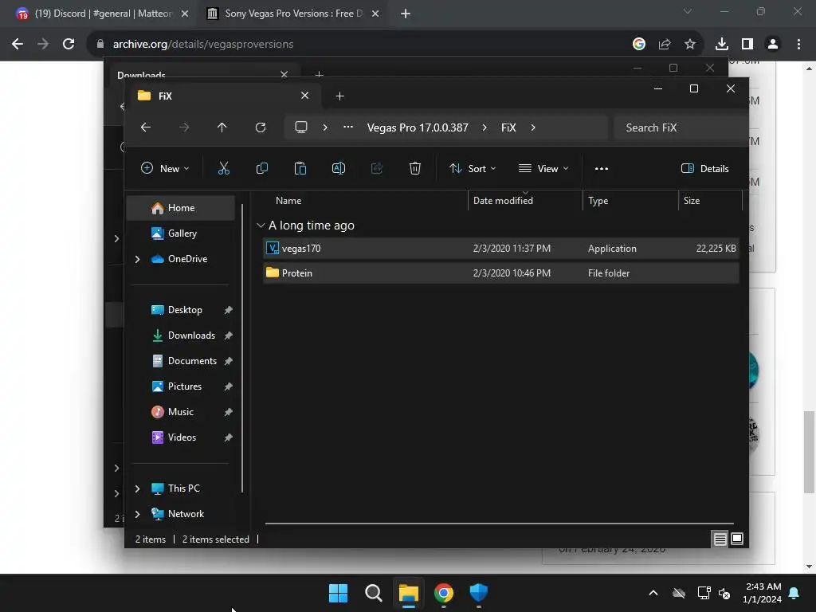Open collapsed breadcrumb ellipsis in address bar
Viewport: 816px width, 612px height.
pos(348,127)
